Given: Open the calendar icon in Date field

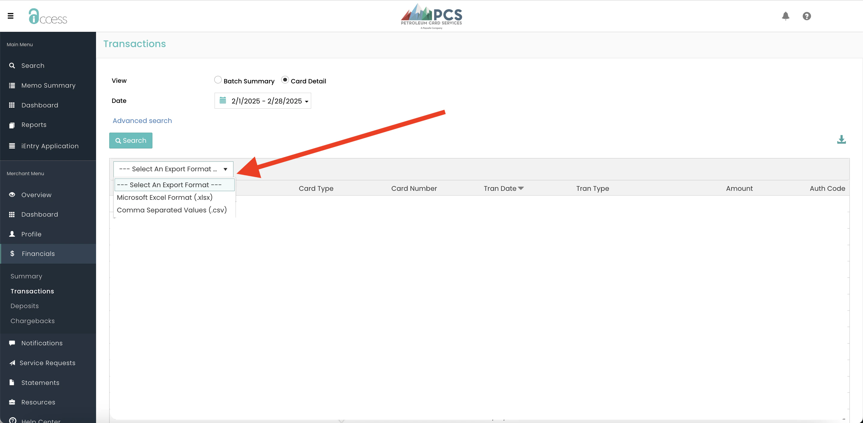Looking at the screenshot, I should click(223, 100).
